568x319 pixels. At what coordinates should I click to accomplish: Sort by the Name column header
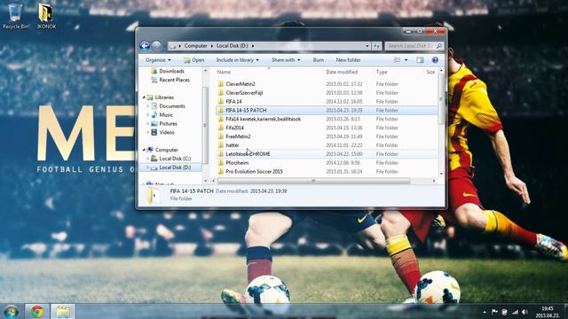[x=224, y=72]
